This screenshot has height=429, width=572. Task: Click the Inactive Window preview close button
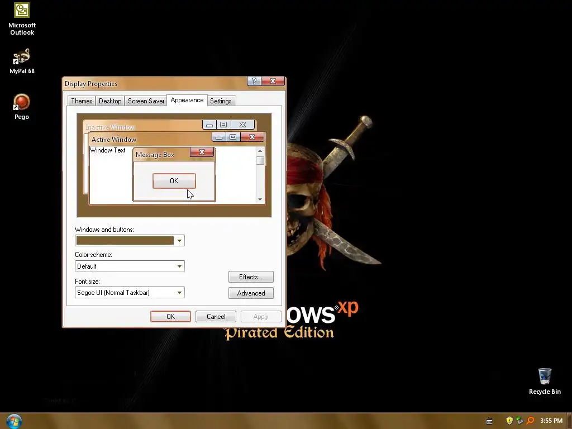point(242,125)
